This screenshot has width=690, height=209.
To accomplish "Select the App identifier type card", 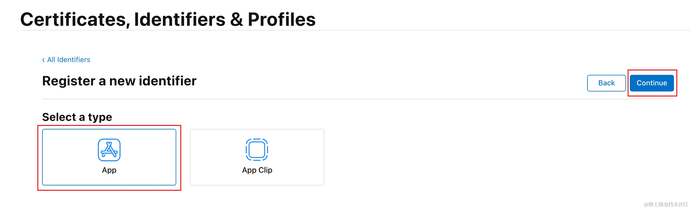I will coord(109,157).
